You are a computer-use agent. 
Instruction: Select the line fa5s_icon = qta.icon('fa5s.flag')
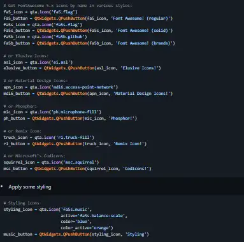pyautogui.click(x=43, y=25)
